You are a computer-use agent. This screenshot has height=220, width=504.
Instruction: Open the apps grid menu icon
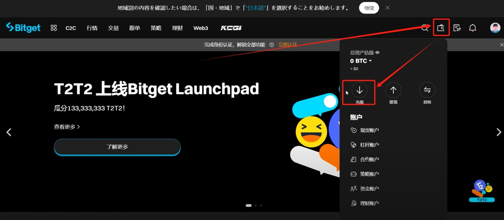54,28
